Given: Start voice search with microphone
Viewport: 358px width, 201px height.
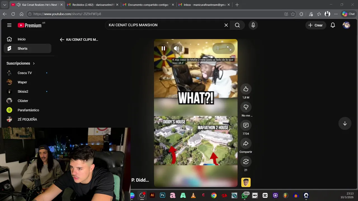Looking at the screenshot, I should (253, 25).
